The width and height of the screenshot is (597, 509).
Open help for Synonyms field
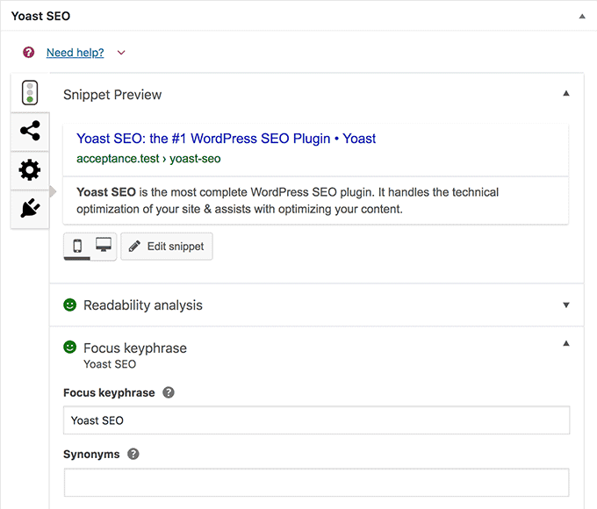[133, 454]
